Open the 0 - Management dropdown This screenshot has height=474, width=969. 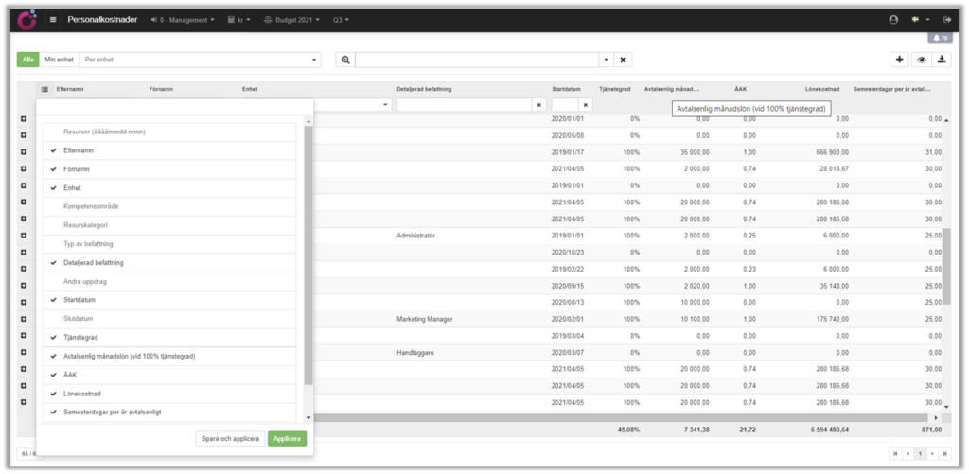pos(183,20)
